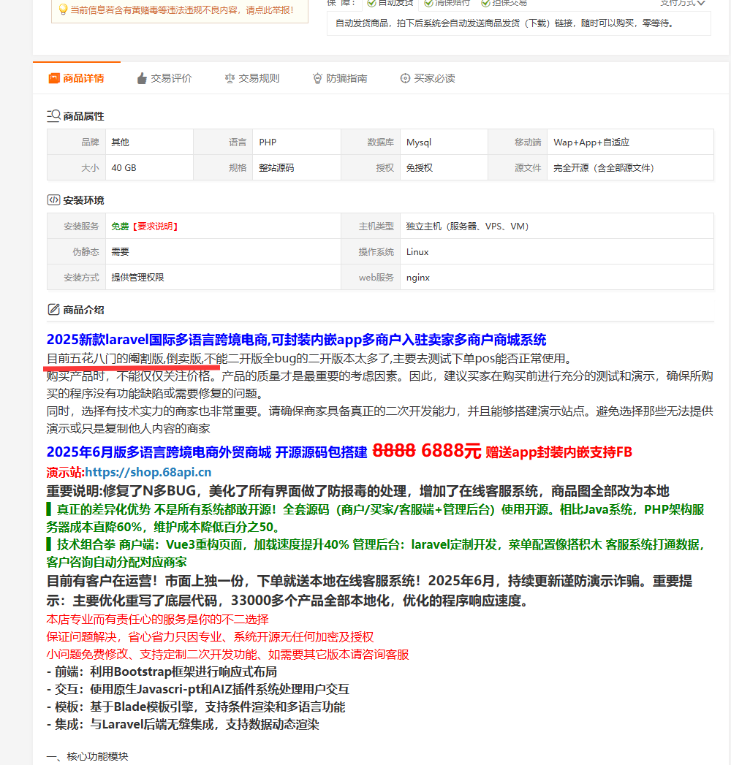This screenshot has width=731, height=765.
Task: Expand the 支付方式 dropdown arrow
Action: pos(701,4)
